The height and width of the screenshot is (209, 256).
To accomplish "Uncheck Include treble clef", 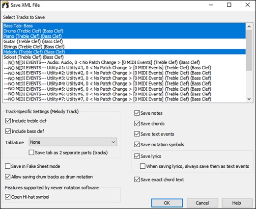I will click(8, 121).
